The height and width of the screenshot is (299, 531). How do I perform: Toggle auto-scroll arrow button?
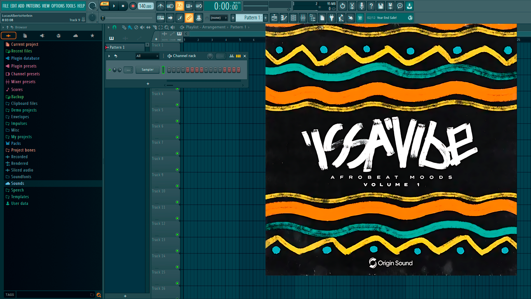pyautogui.click(x=170, y=18)
